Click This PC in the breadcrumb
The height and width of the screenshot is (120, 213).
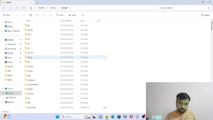41,8
